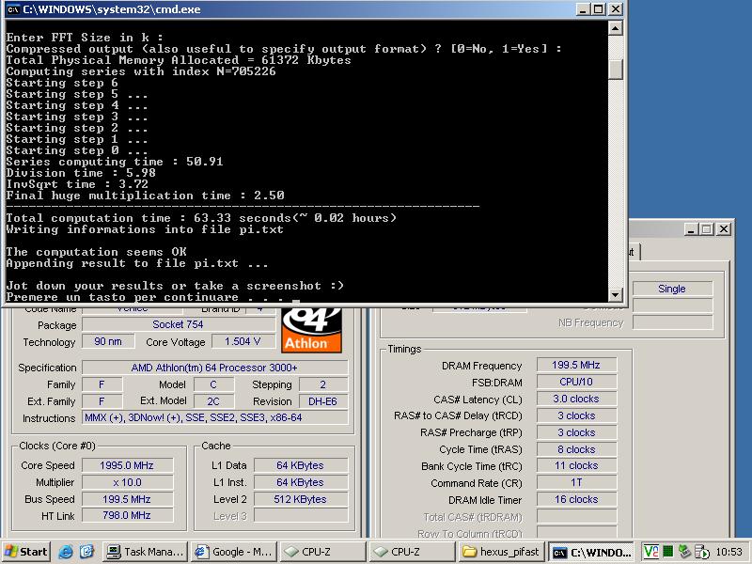Click the Package field showing Socket 754
The image size is (752, 564).
(x=179, y=324)
